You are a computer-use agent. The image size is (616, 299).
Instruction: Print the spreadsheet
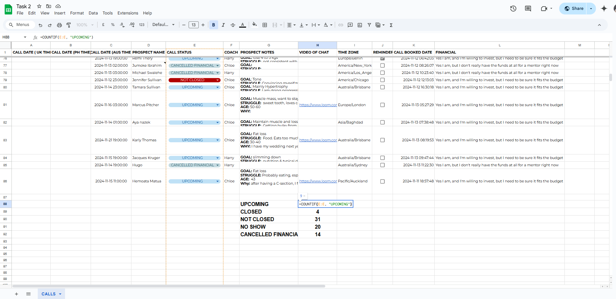[59, 25]
